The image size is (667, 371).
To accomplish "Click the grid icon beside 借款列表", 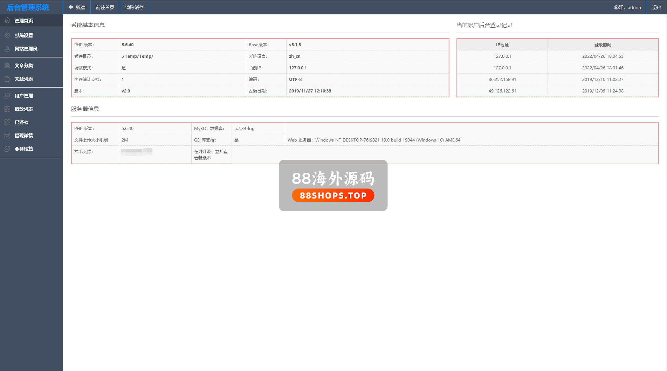I will (x=7, y=109).
